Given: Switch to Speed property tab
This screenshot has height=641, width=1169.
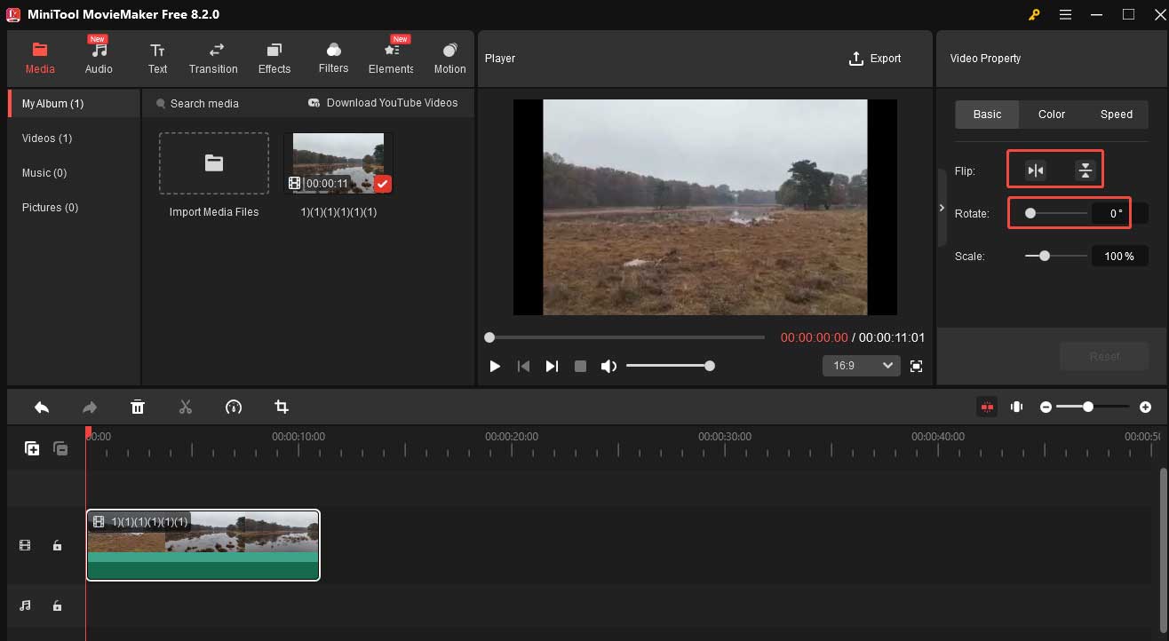Looking at the screenshot, I should tap(1116, 115).
